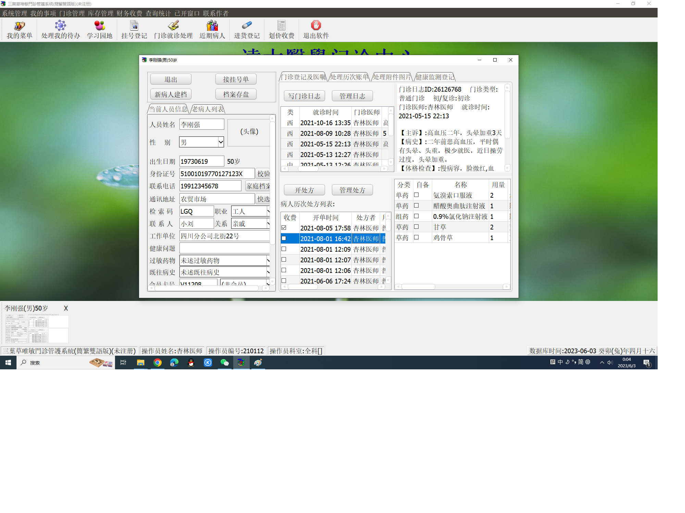The width and height of the screenshot is (685, 513).
Task: Expand the 职业 dropdown
Action: 268,211
